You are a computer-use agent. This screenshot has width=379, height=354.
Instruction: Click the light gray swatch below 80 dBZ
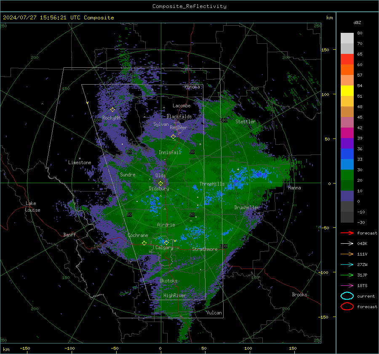tap(347, 38)
